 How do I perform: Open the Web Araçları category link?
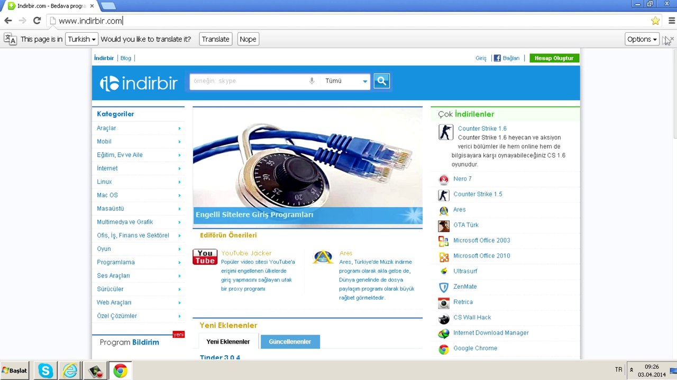pyautogui.click(x=114, y=302)
